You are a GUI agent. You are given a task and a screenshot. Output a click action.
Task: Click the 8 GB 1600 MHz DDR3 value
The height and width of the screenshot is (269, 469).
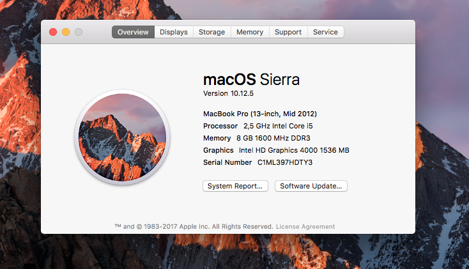[273, 138]
